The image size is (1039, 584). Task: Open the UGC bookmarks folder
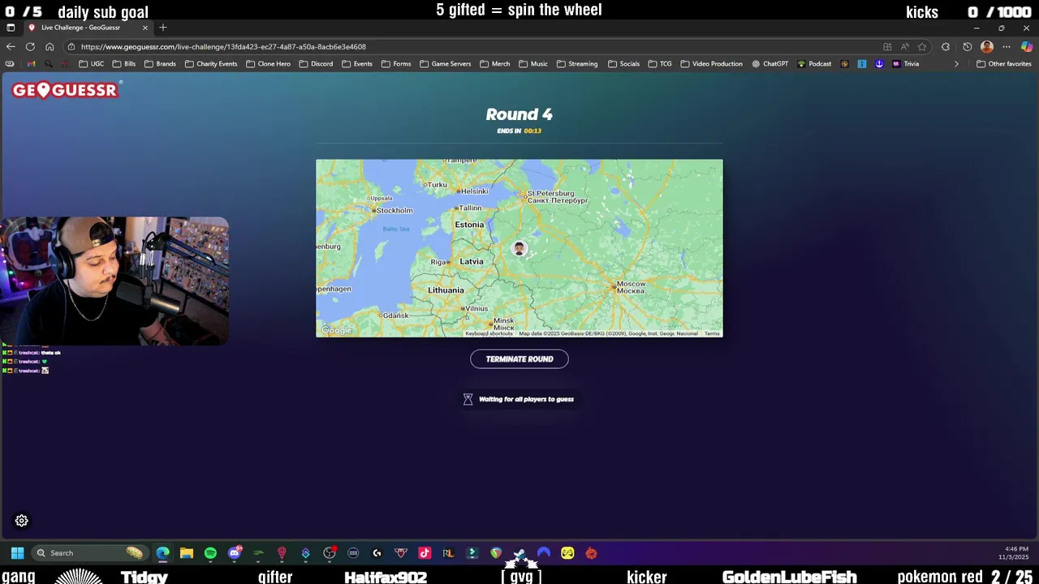click(91, 64)
